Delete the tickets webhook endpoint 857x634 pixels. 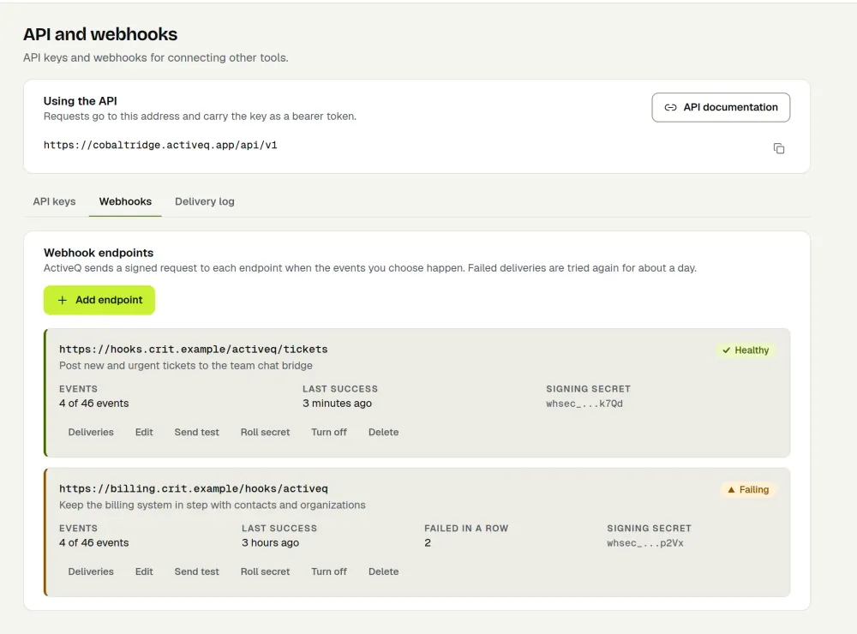point(383,432)
